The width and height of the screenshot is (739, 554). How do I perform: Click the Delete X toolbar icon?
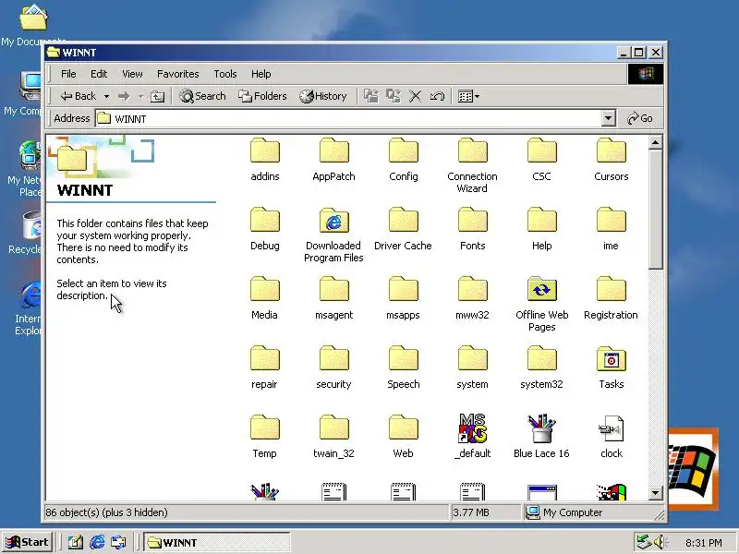[415, 97]
